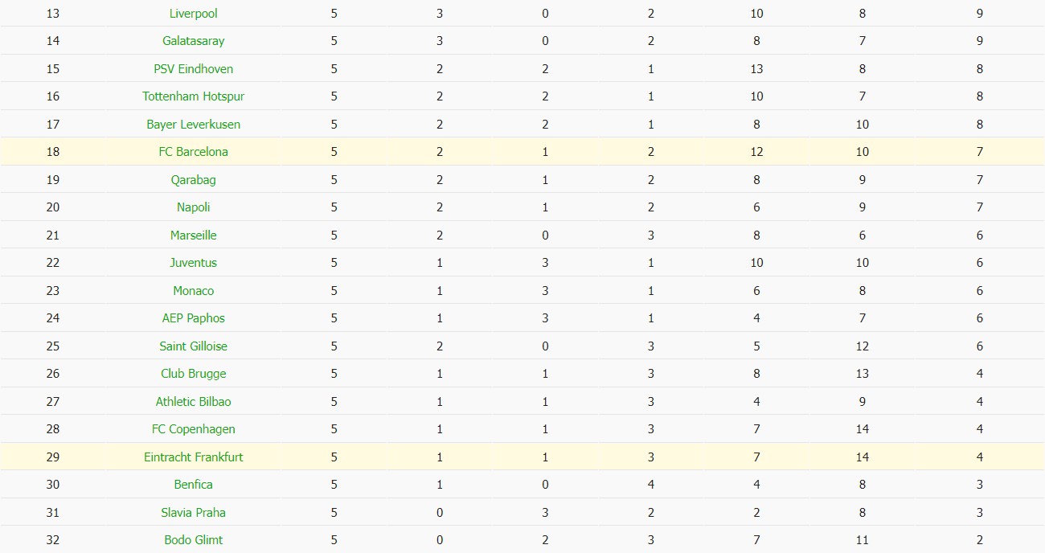Open PSV Eindhoven team page
This screenshot has width=1045, height=553.
[194, 69]
